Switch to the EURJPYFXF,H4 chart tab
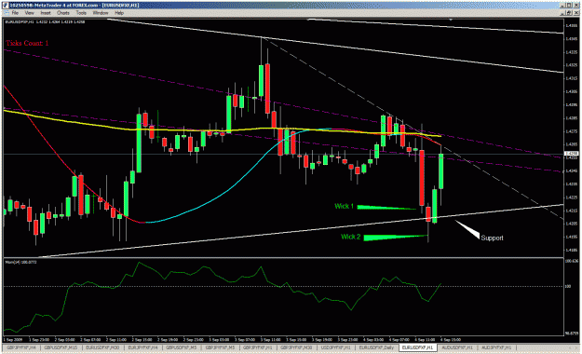Screen dimensions: 582x354 pos(142,347)
